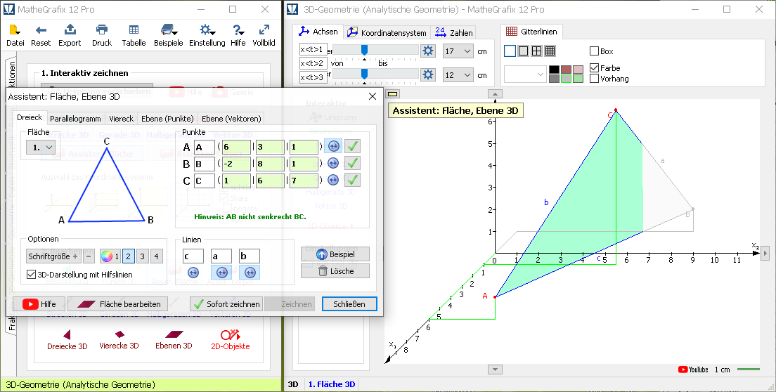
Task: Switch to the Zahlen tab
Action: (x=454, y=32)
